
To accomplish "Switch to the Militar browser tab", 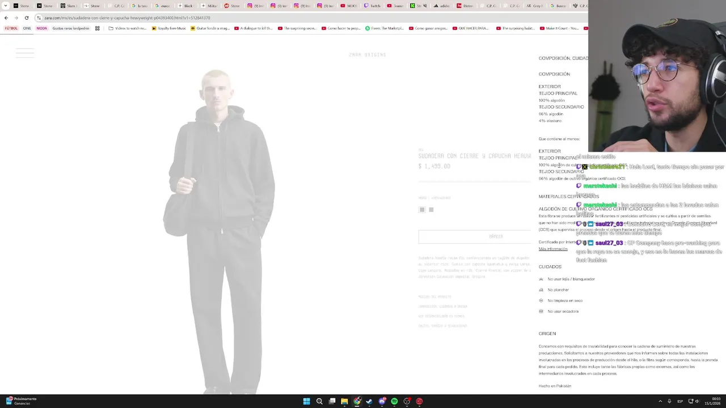I will 209,6.
